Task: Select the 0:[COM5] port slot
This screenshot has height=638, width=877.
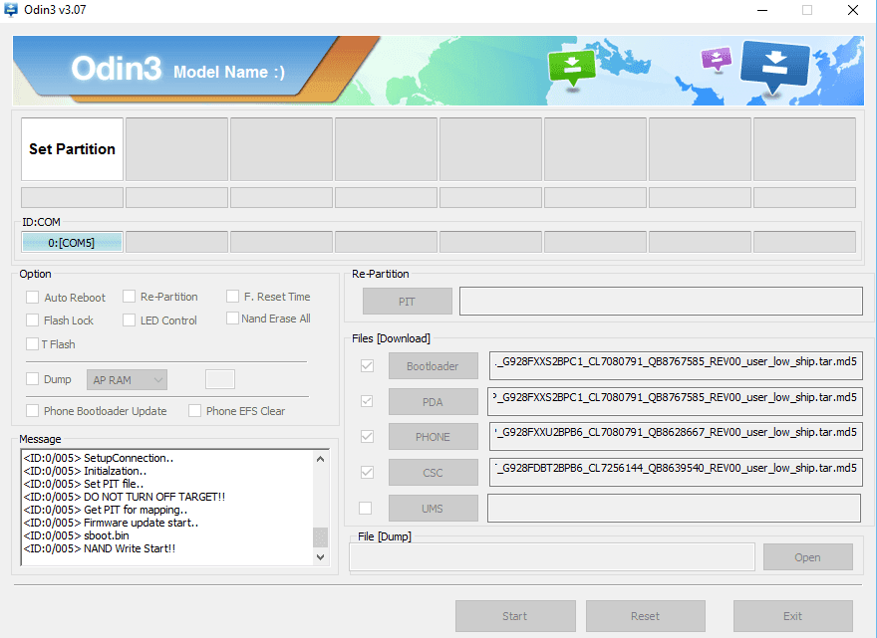Action: tap(72, 243)
